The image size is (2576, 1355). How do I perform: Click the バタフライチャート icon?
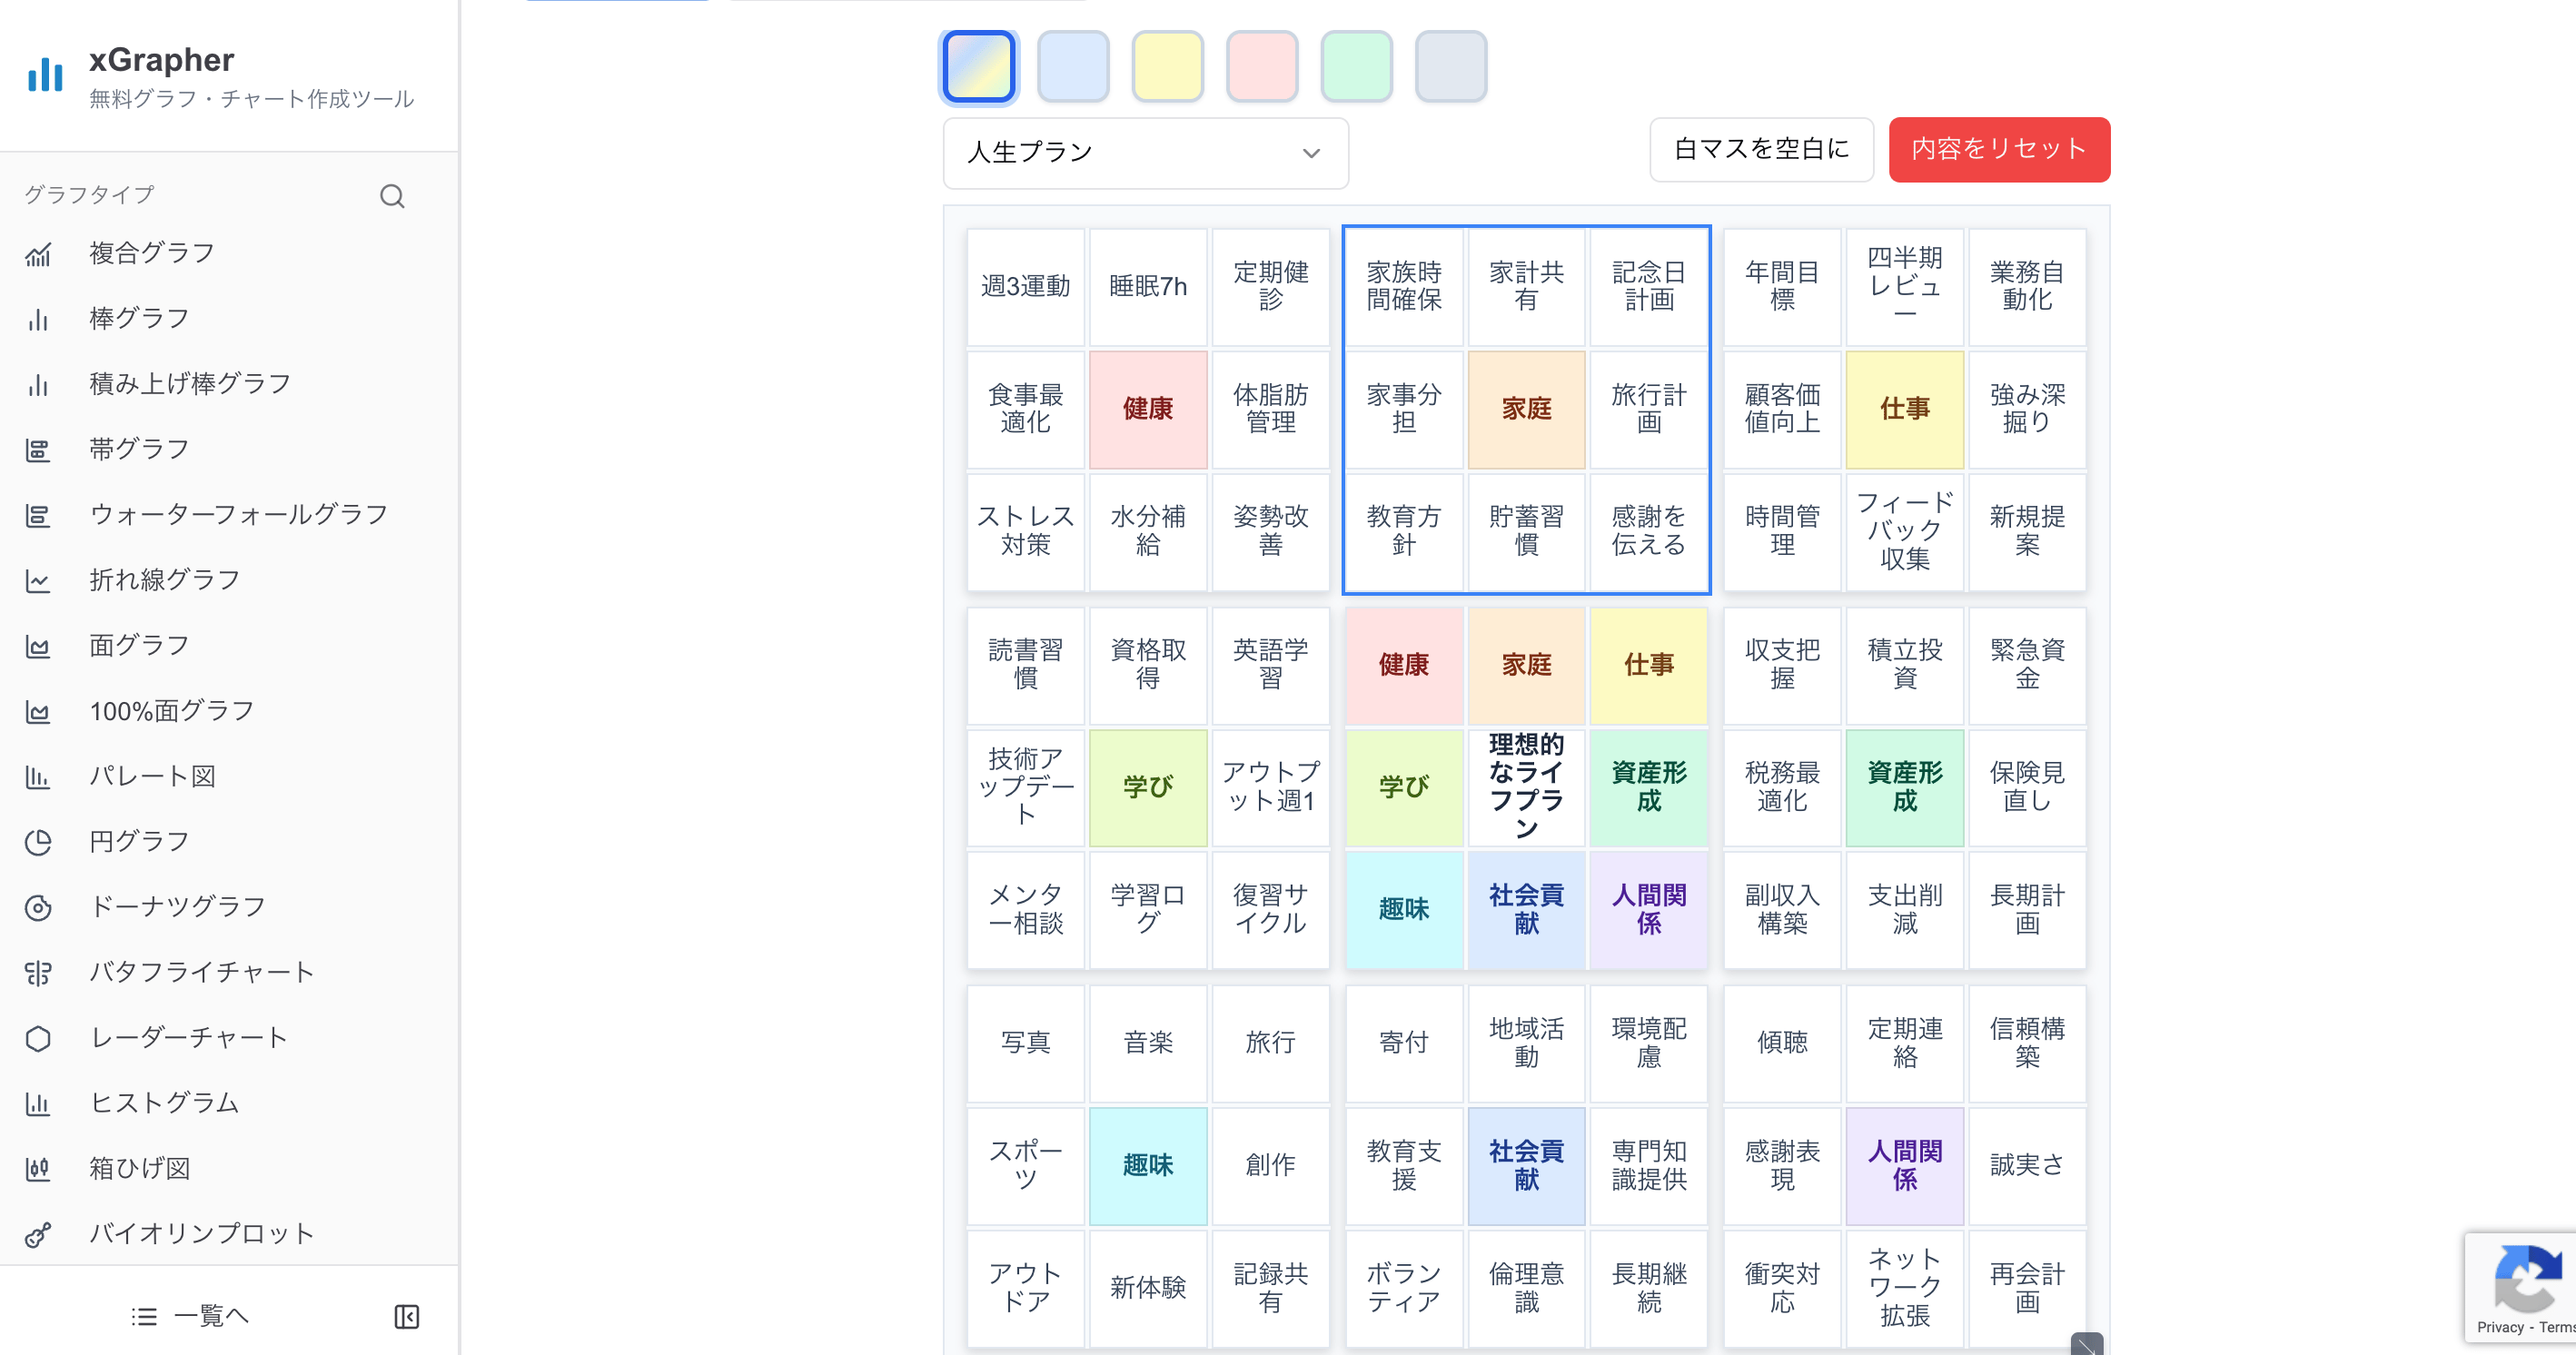(38, 972)
